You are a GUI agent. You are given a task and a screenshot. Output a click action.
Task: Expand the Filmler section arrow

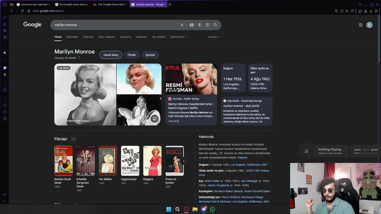point(73,139)
